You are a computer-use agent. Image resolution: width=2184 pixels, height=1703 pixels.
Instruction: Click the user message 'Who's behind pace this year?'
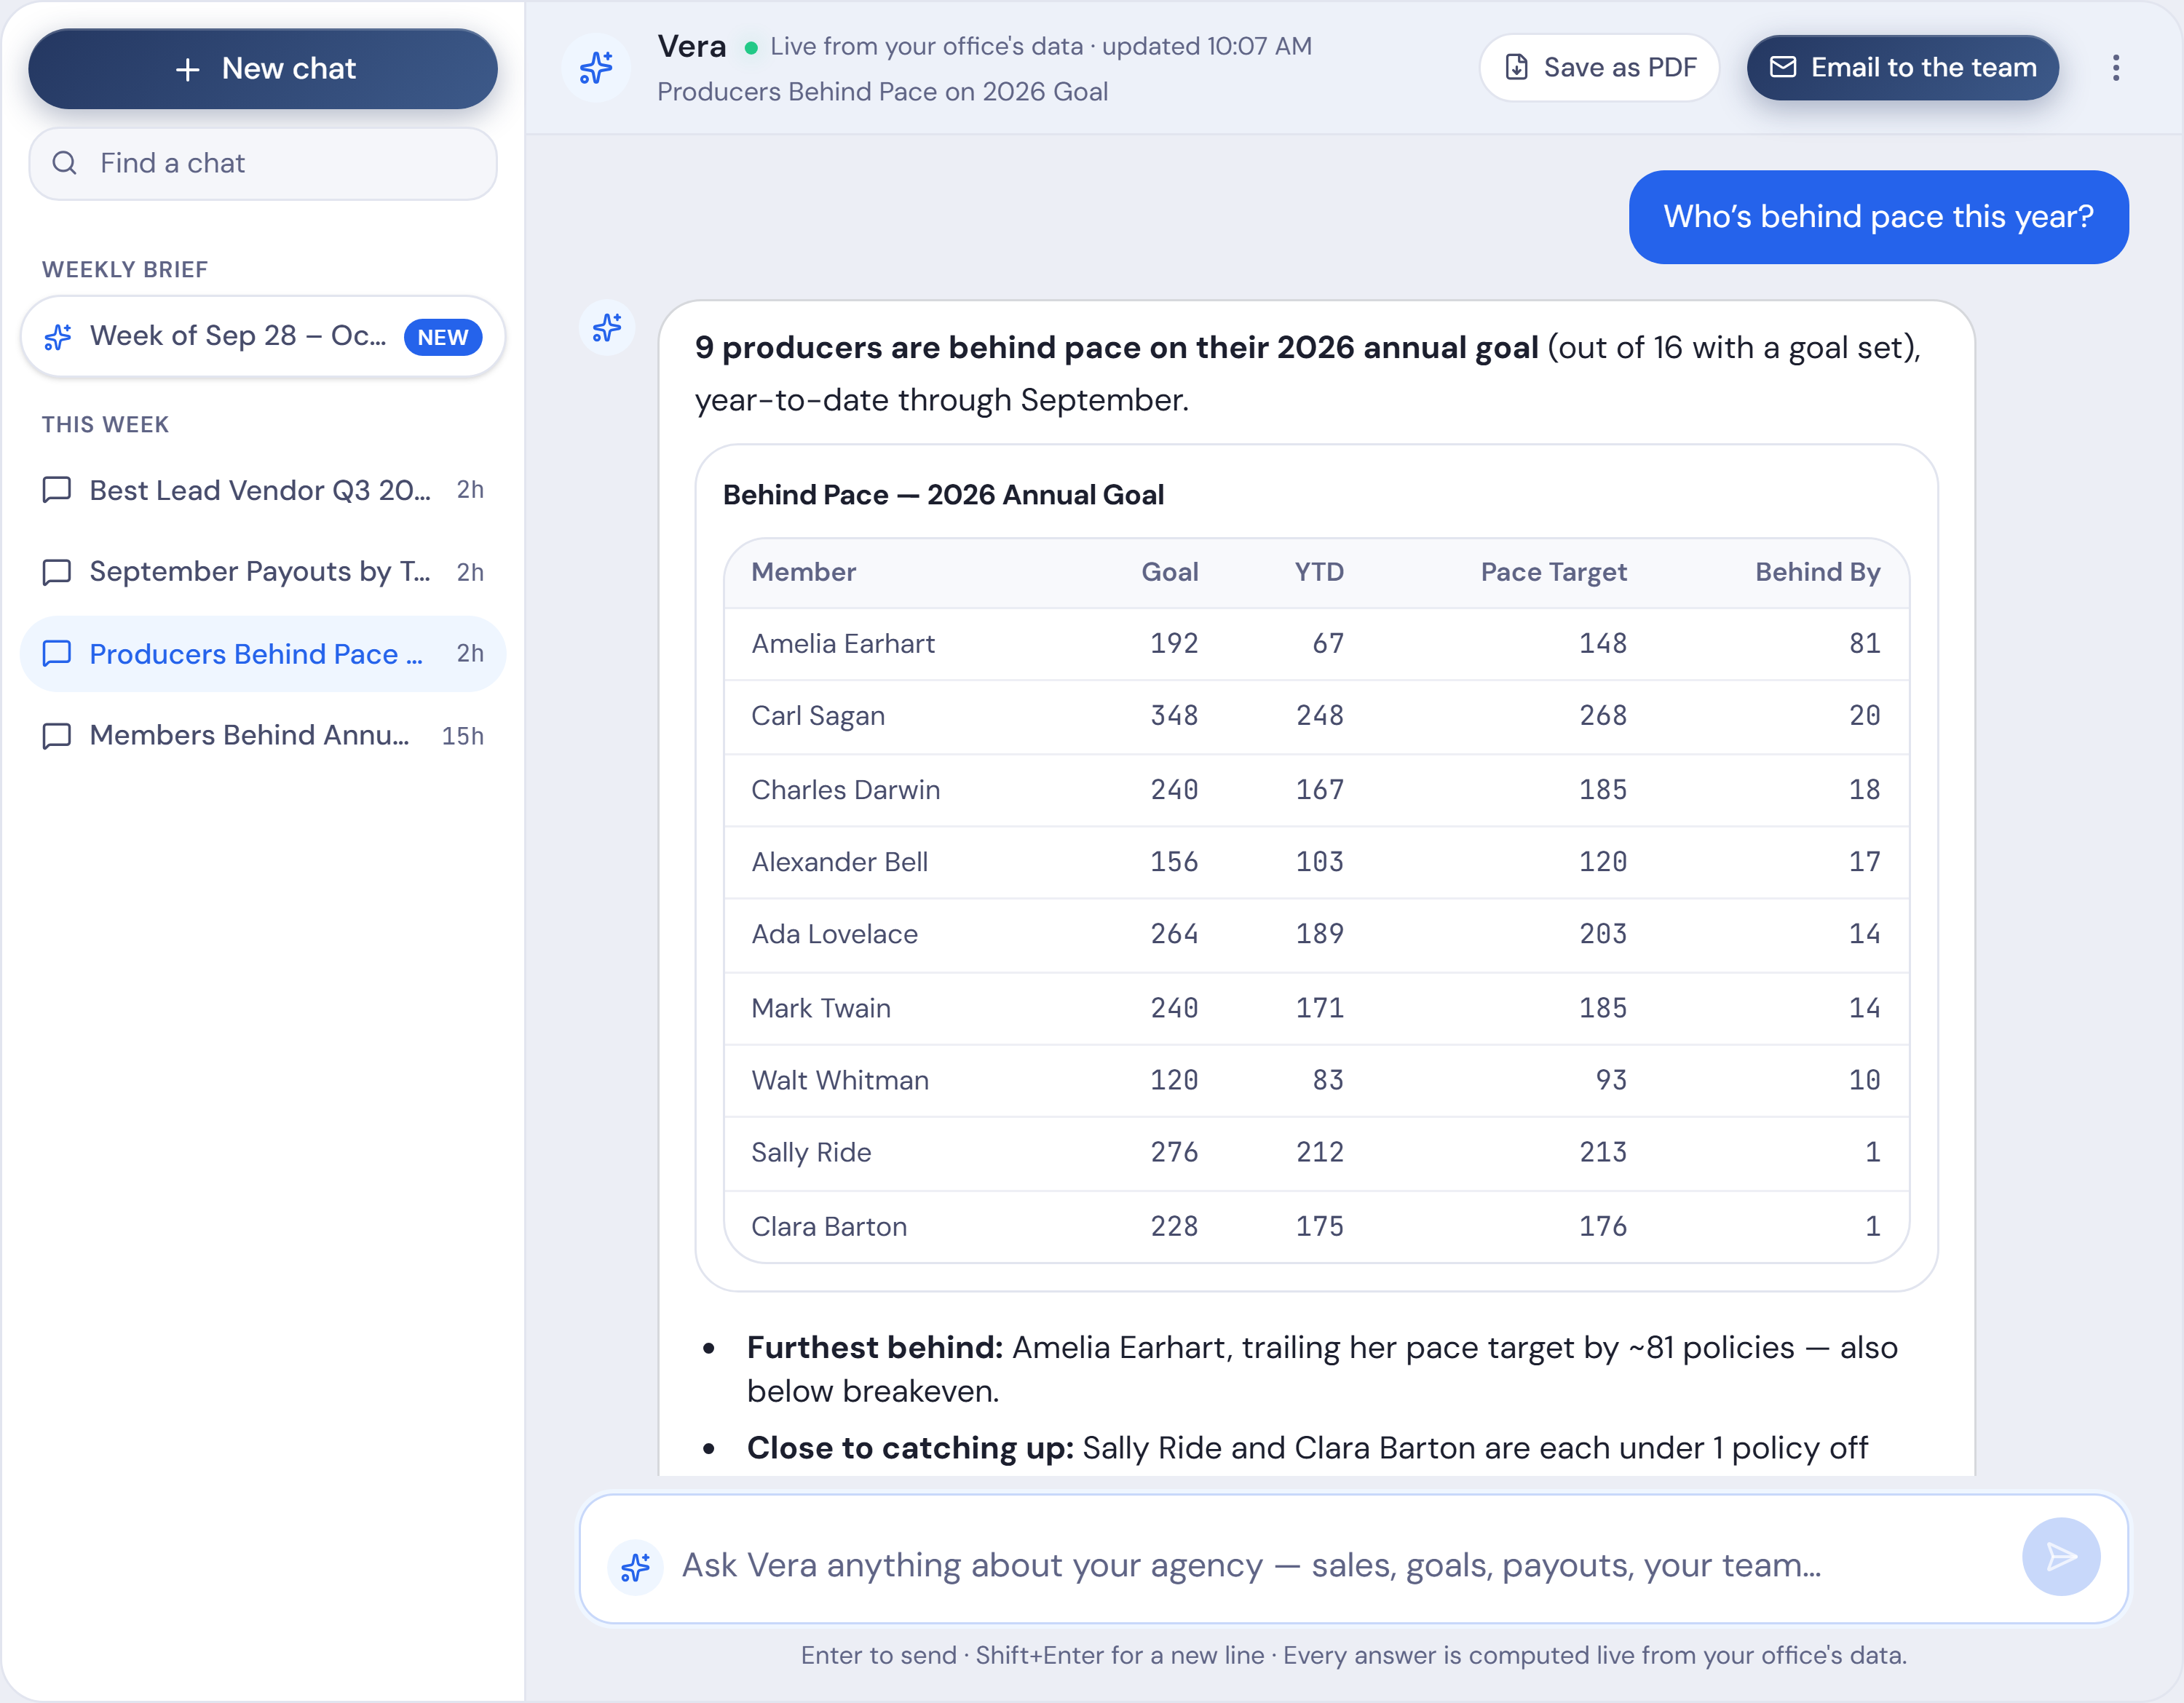[1878, 217]
